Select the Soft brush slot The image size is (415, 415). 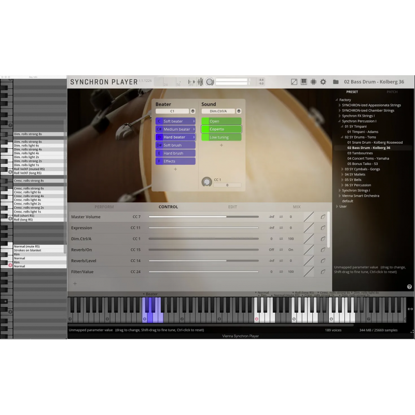(175, 145)
